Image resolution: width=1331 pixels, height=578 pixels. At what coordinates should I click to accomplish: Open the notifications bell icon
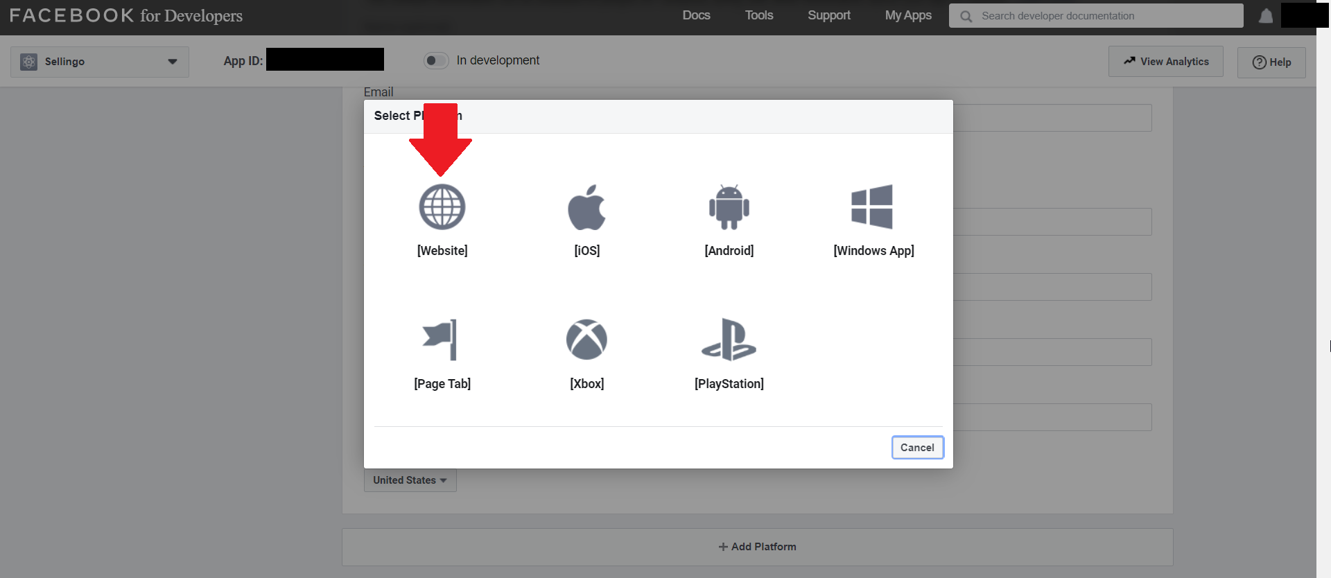click(1266, 16)
